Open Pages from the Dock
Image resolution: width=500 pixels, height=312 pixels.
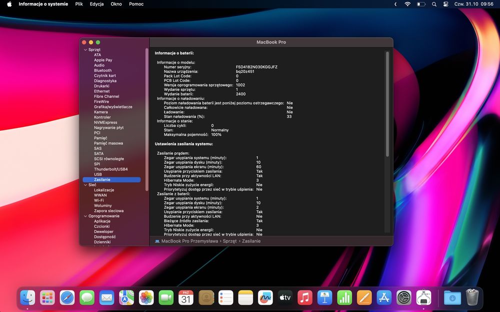pos(364,298)
